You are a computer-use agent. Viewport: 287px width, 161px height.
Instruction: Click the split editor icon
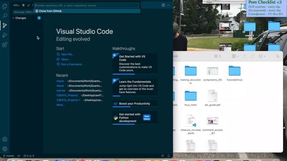tap(163, 5)
